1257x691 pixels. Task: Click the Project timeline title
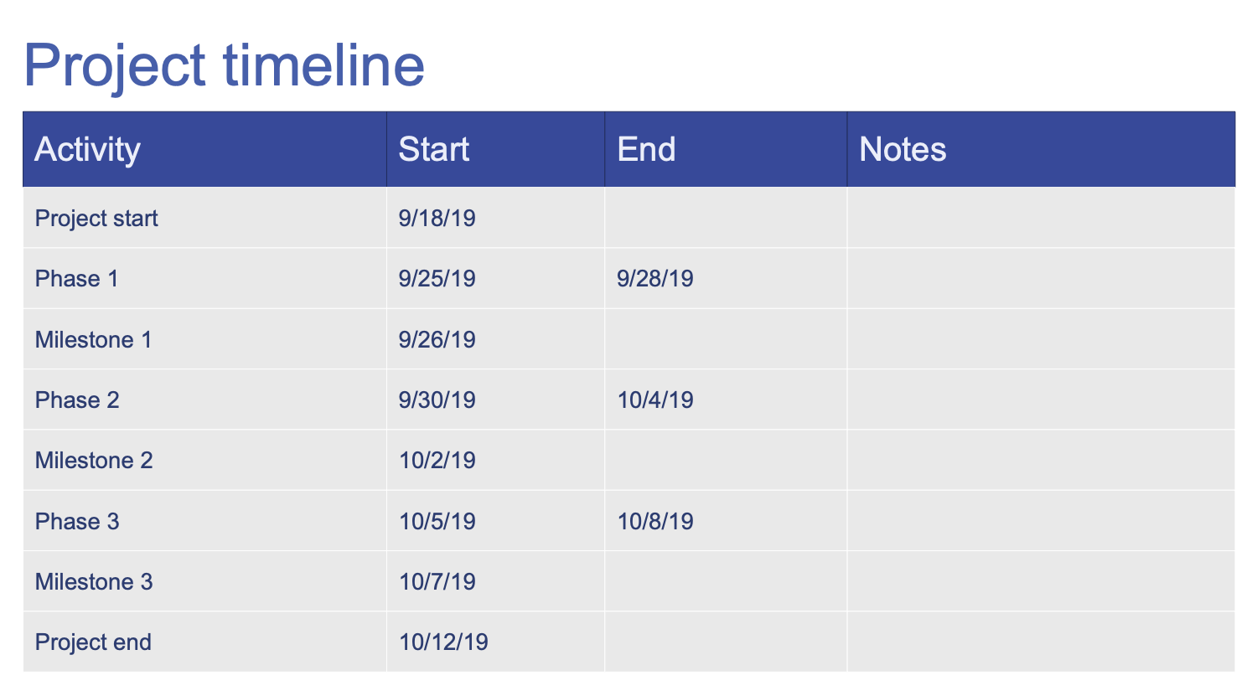(224, 65)
